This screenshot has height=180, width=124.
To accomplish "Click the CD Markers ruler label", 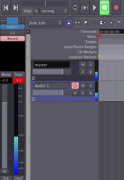I will click(x=87, y=52).
